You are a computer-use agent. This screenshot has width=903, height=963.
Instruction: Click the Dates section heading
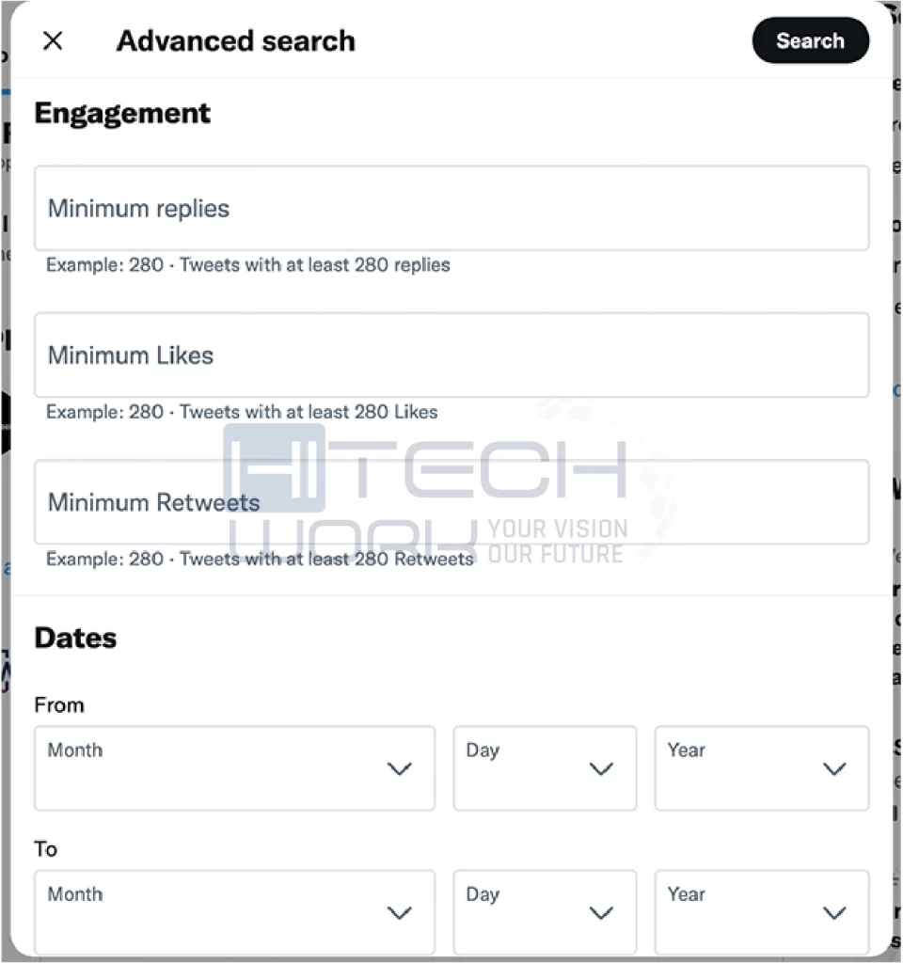tap(75, 638)
